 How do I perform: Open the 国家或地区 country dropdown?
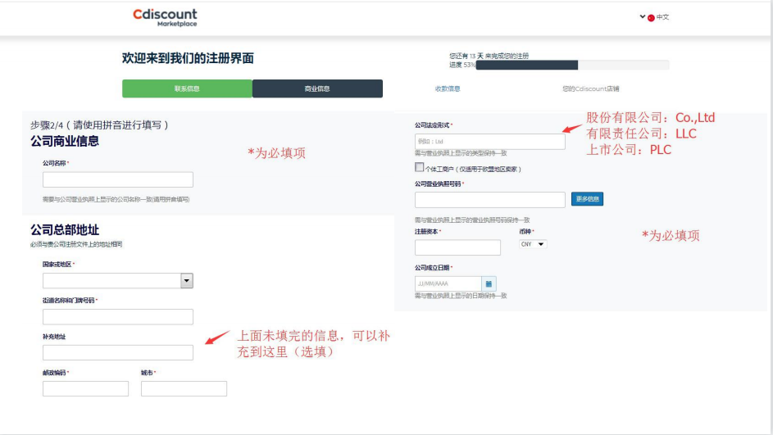coord(187,281)
